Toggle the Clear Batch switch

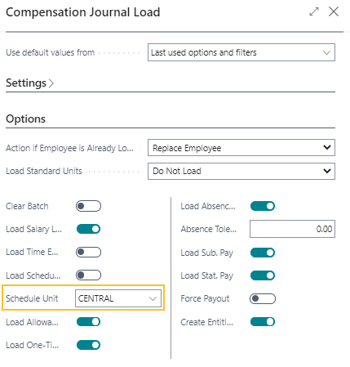(88, 206)
